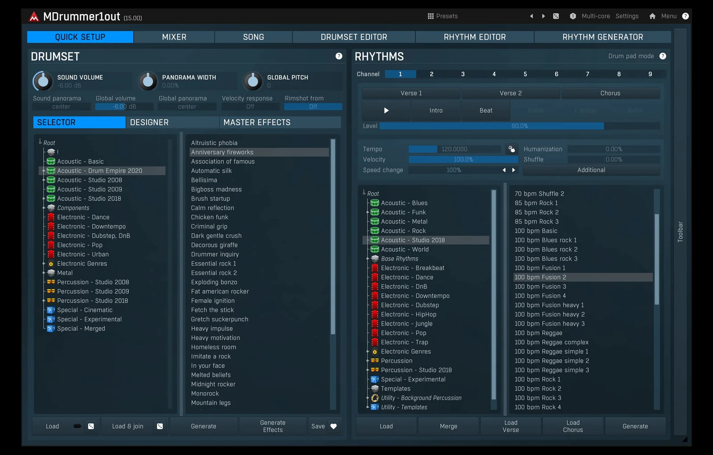Expand the Electronic Genres drumset folder
The width and height of the screenshot is (713, 455).
44,264
